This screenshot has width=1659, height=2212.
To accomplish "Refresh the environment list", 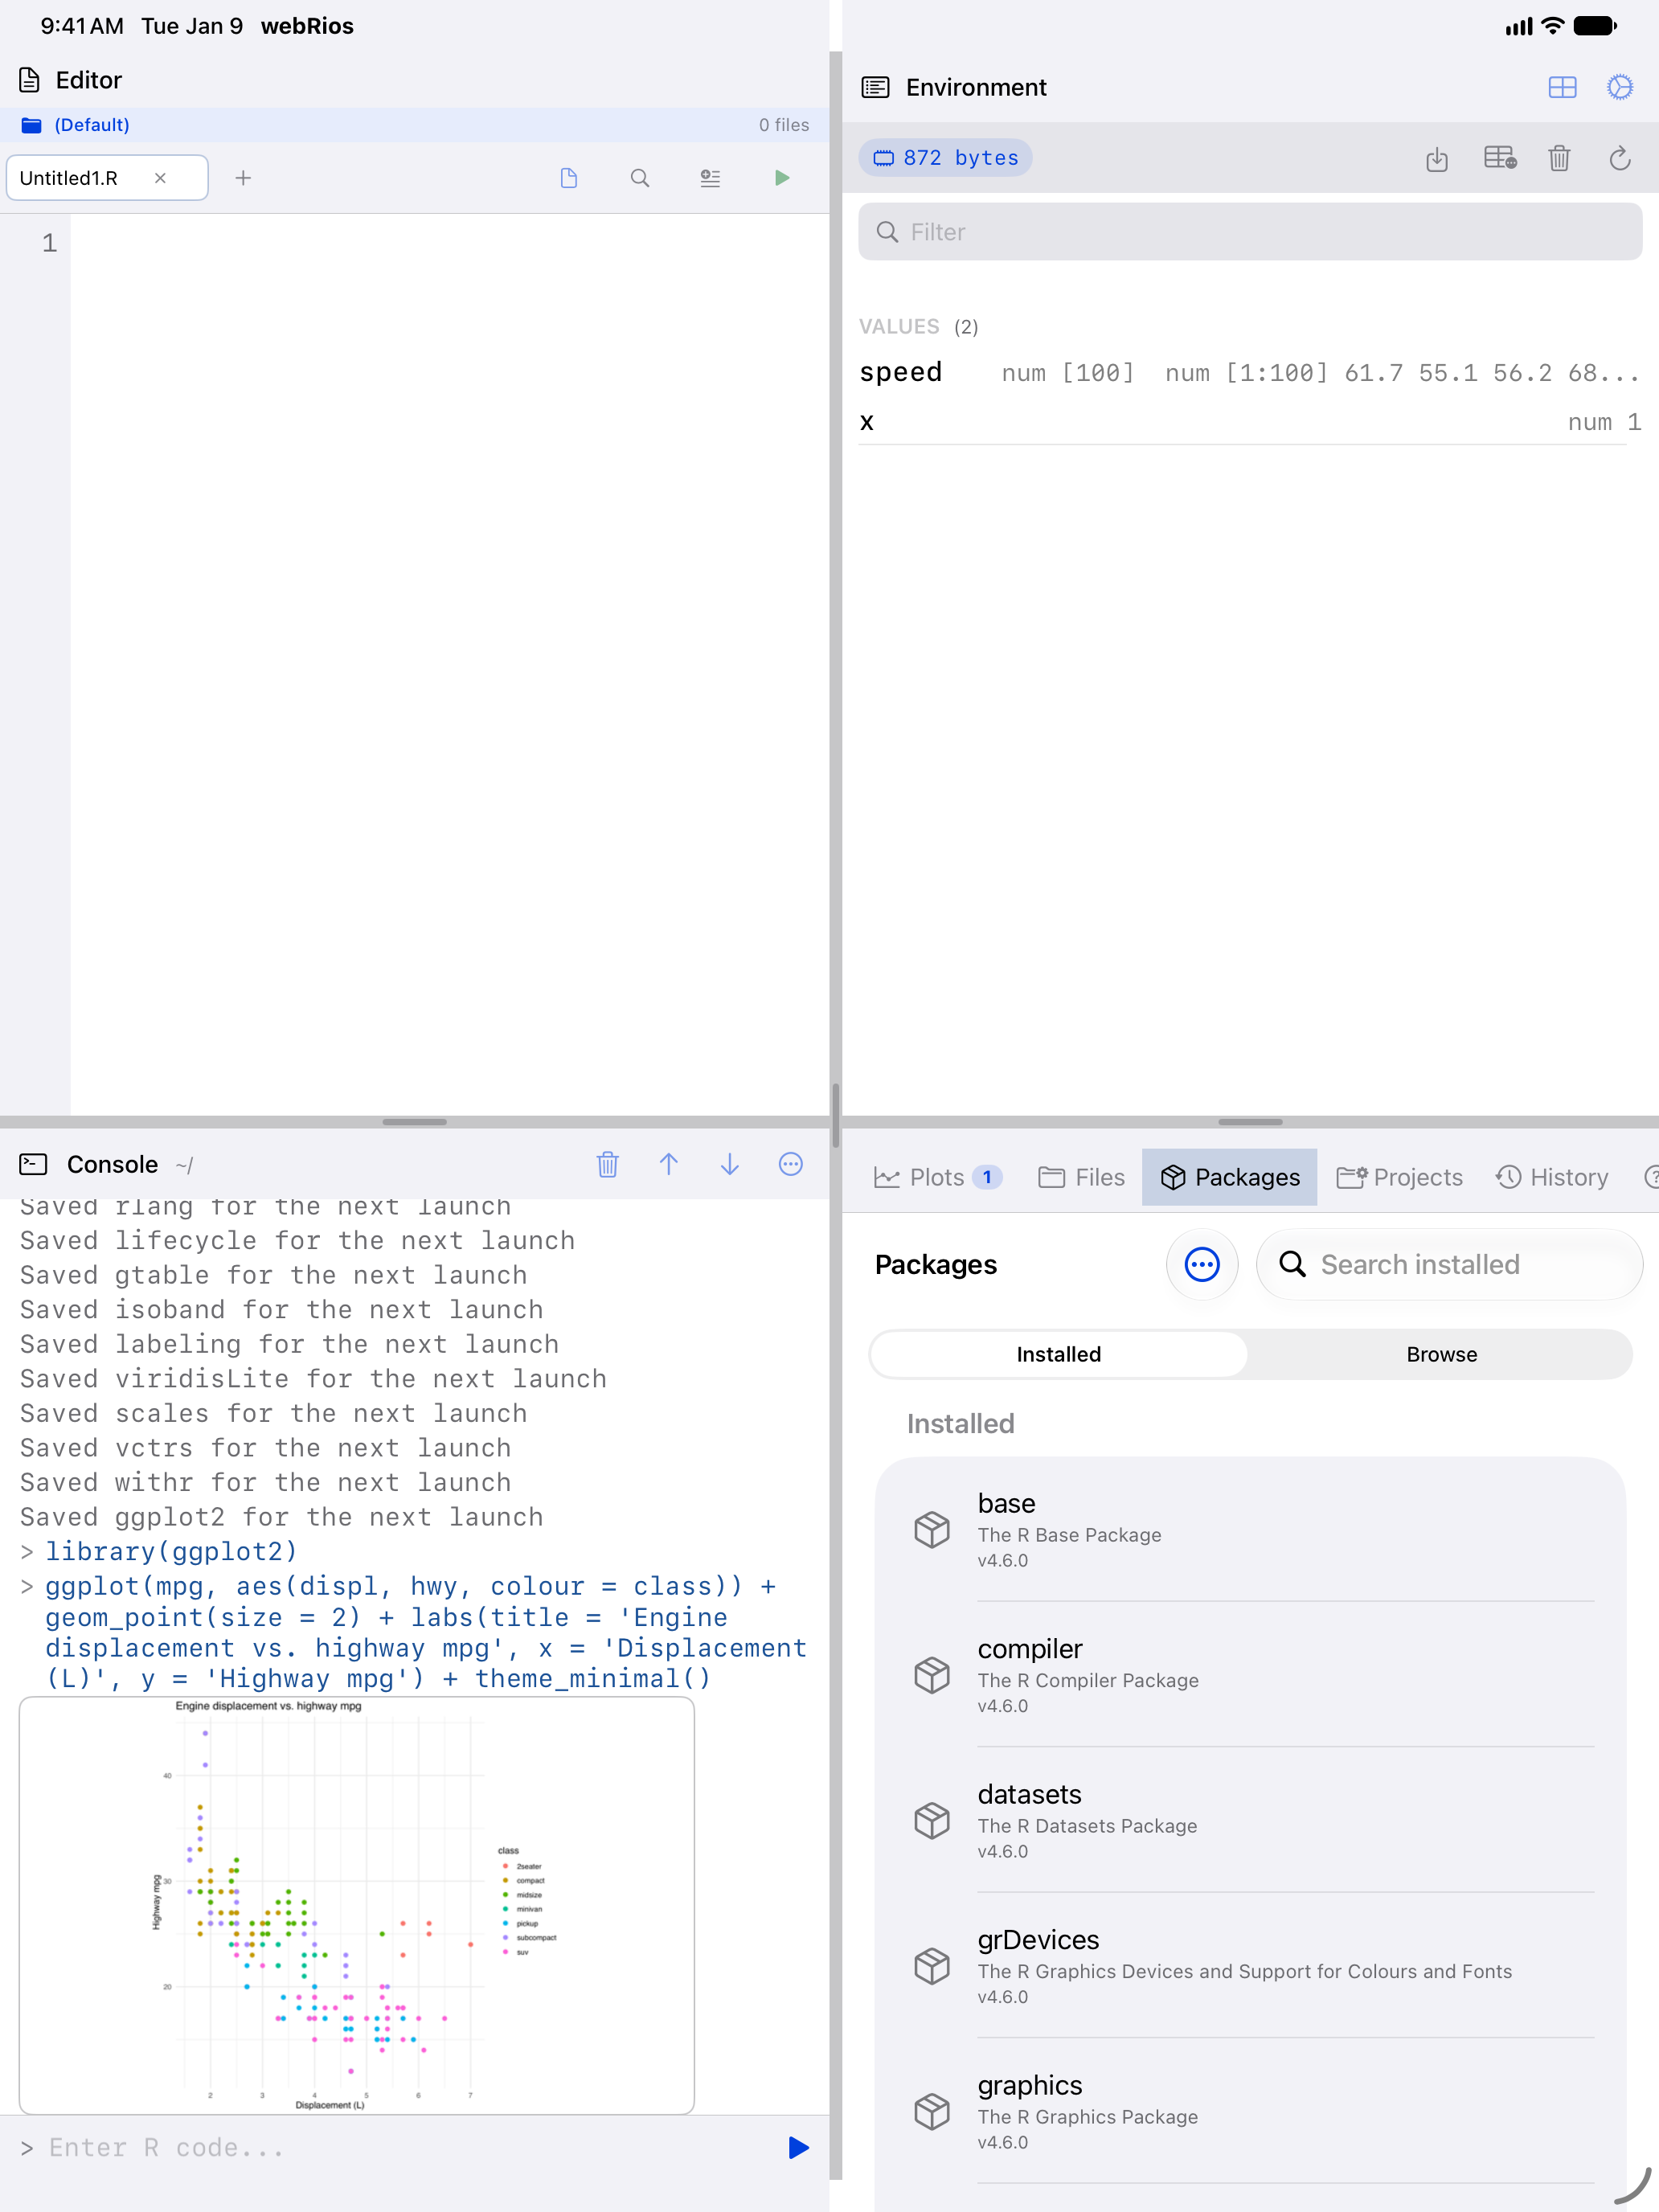I will 1620,158.
